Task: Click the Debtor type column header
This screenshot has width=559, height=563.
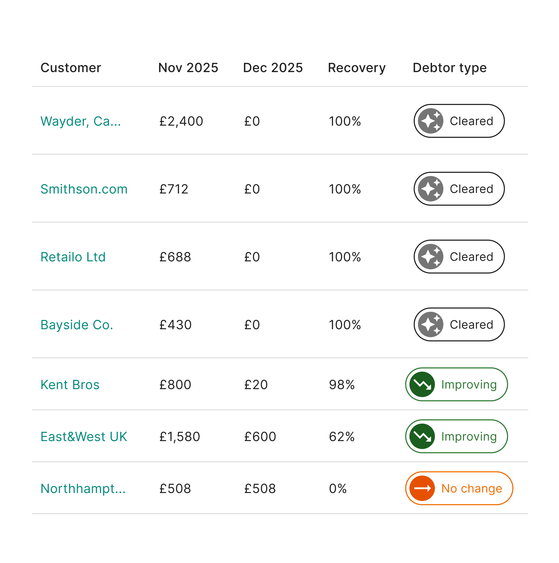Action: pos(450,68)
